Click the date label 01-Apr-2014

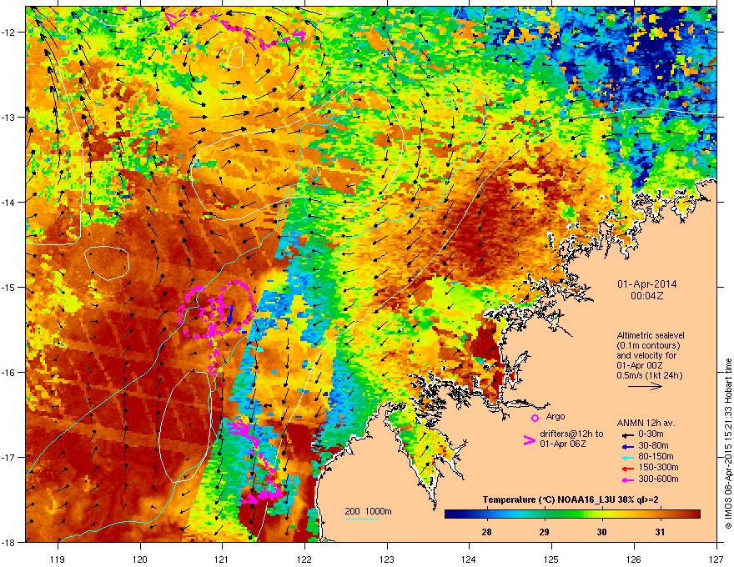coord(646,284)
